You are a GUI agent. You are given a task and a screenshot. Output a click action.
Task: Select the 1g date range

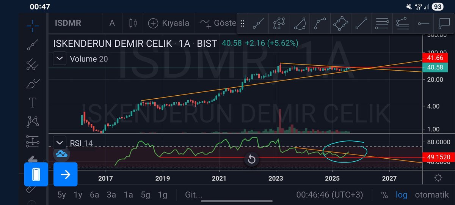[x=162, y=195]
